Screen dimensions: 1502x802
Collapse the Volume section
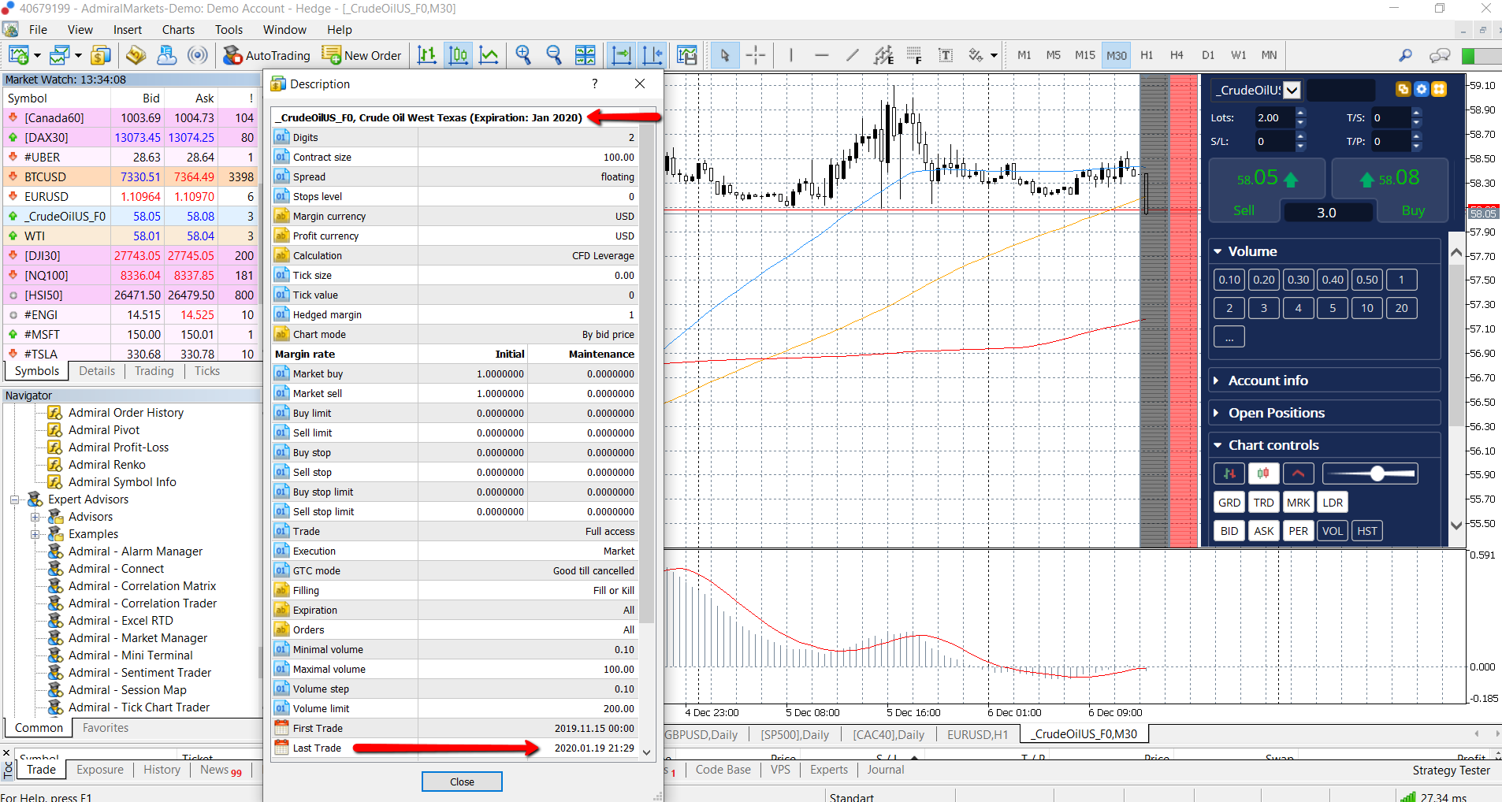tap(1218, 251)
